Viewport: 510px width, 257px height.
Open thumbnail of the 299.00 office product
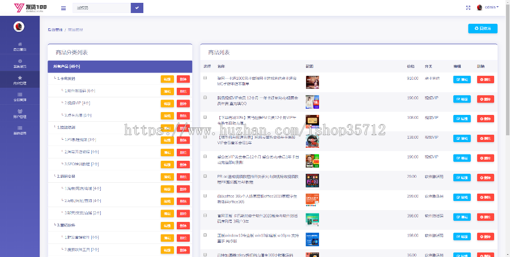312,200
